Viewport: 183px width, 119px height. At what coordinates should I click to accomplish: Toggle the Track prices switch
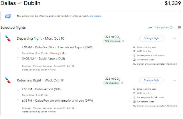pos(178,28)
